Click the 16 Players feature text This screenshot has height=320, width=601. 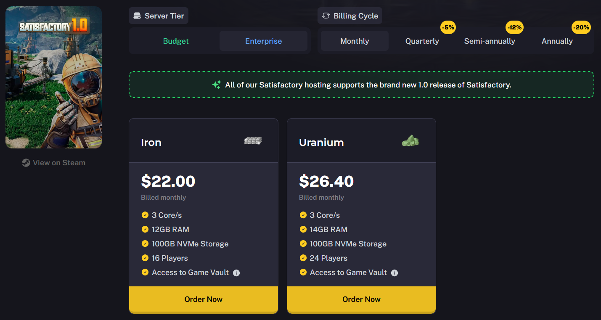169,258
